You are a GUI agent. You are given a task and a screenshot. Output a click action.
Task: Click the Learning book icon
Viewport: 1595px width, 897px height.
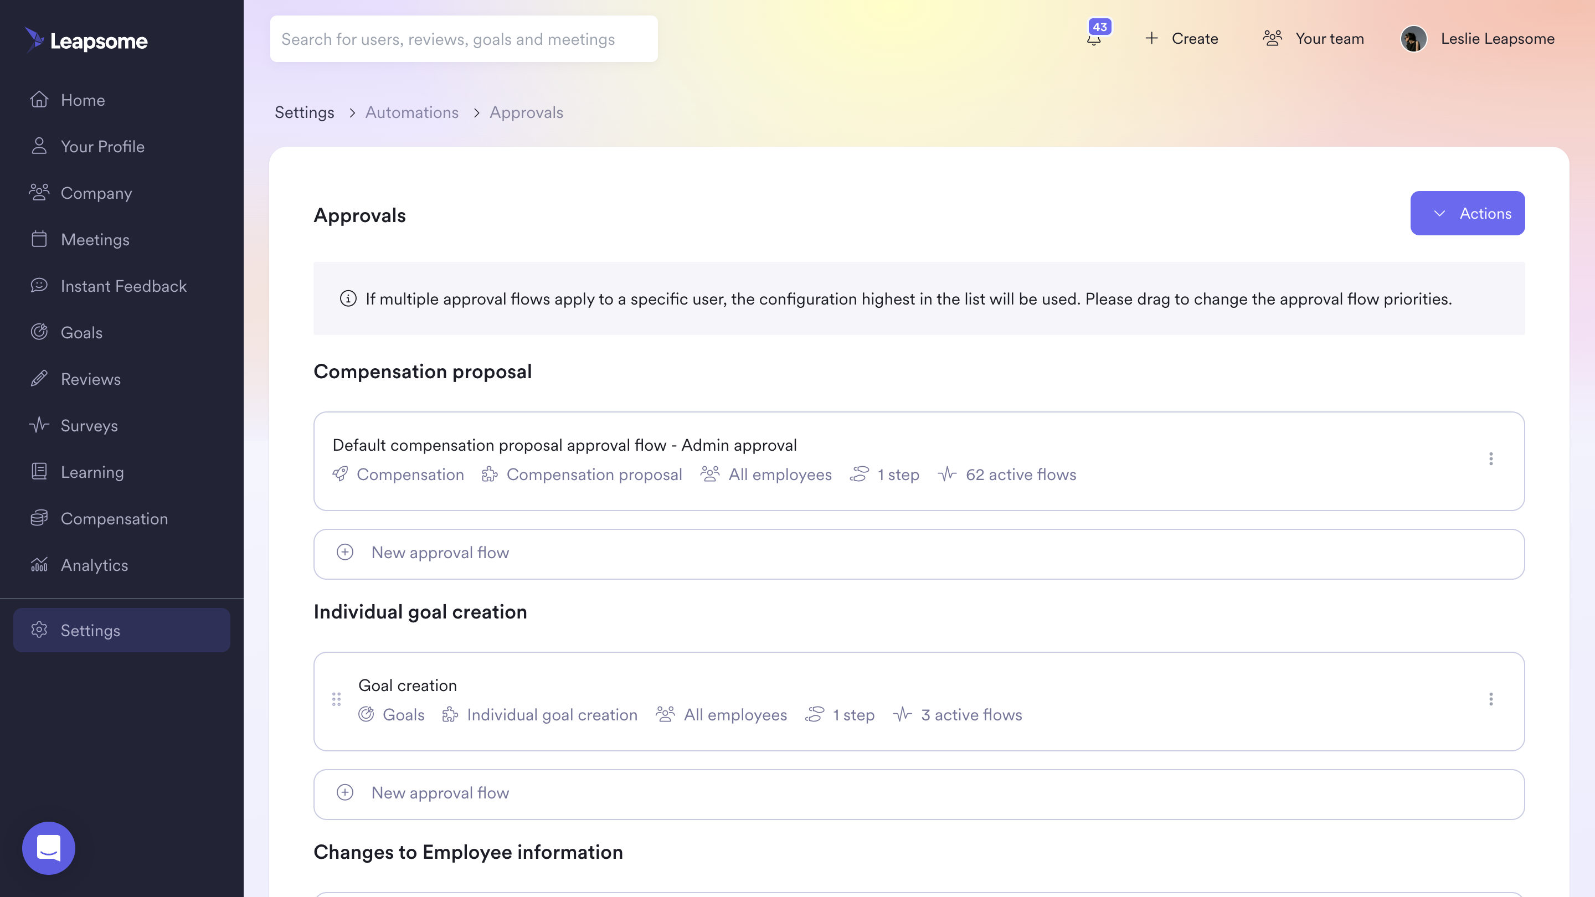point(39,471)
